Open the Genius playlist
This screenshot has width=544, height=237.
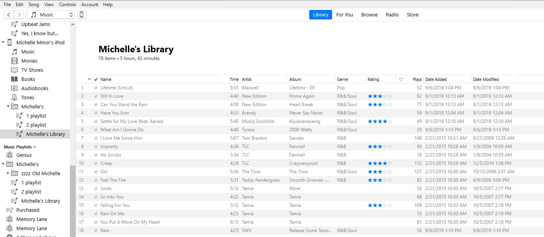point(24,155)
